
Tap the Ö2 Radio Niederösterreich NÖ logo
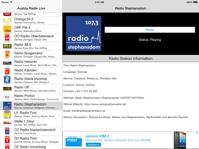pyautogui.click(x=7, y=131)
